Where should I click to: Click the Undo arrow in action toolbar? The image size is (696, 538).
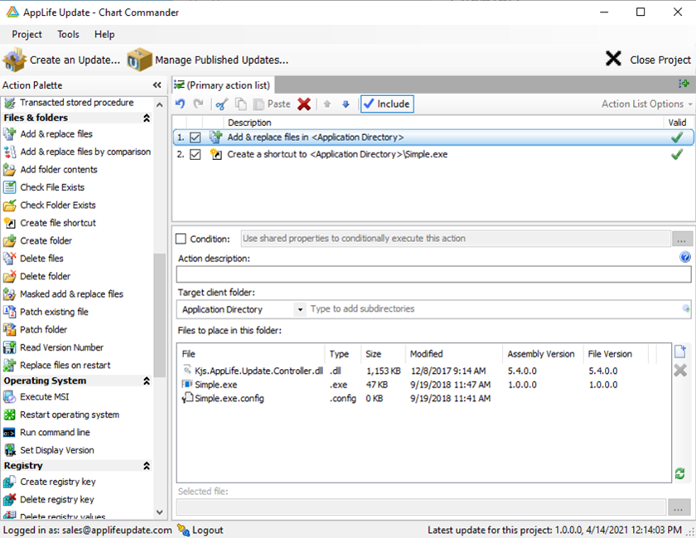point(180,104)
